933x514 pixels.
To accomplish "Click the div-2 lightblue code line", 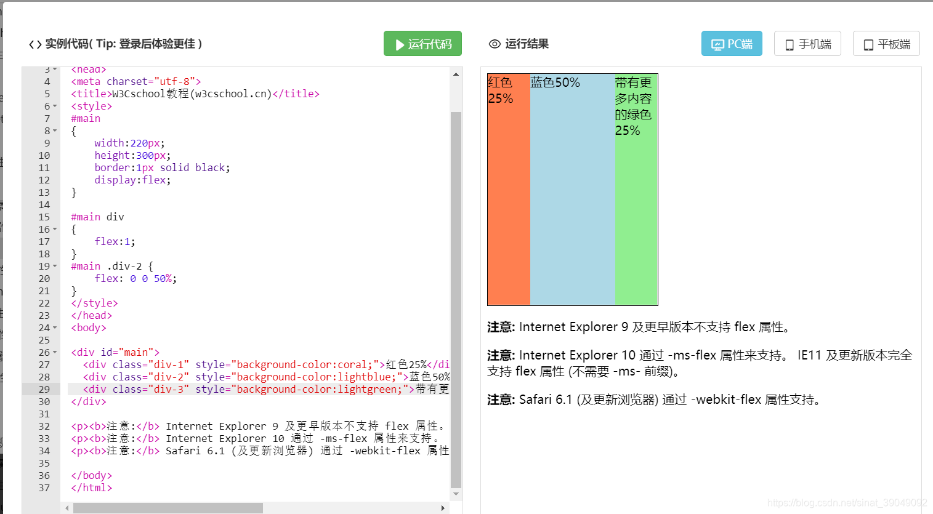I will (266, 377).
